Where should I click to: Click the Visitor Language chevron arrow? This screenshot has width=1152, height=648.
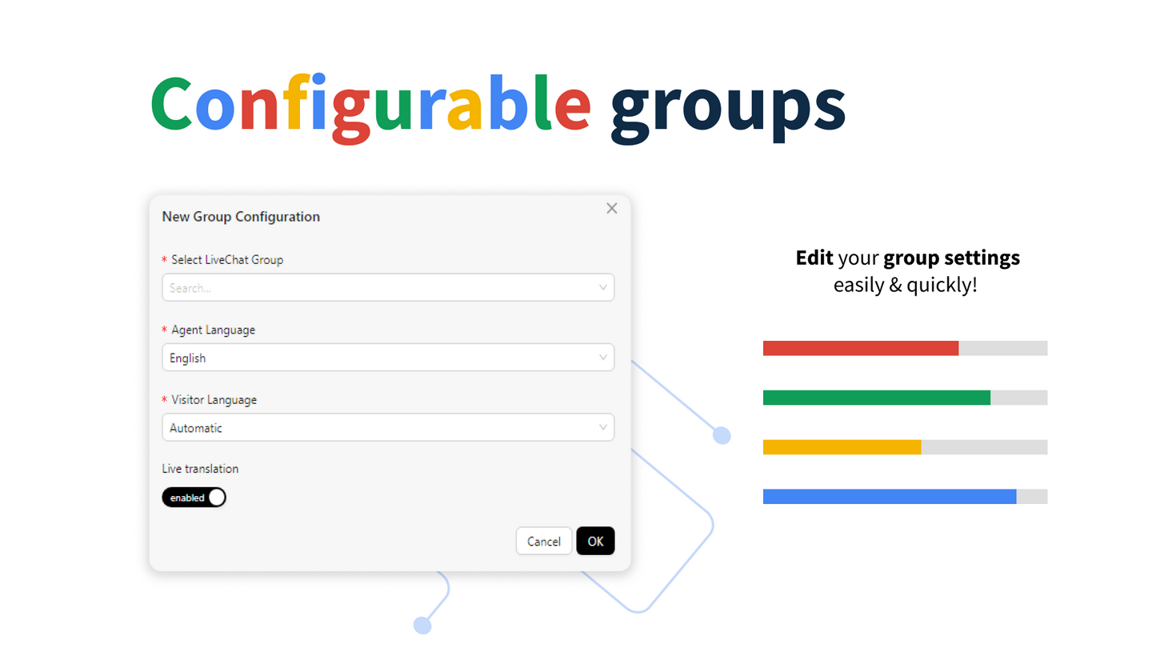[603, 427]
